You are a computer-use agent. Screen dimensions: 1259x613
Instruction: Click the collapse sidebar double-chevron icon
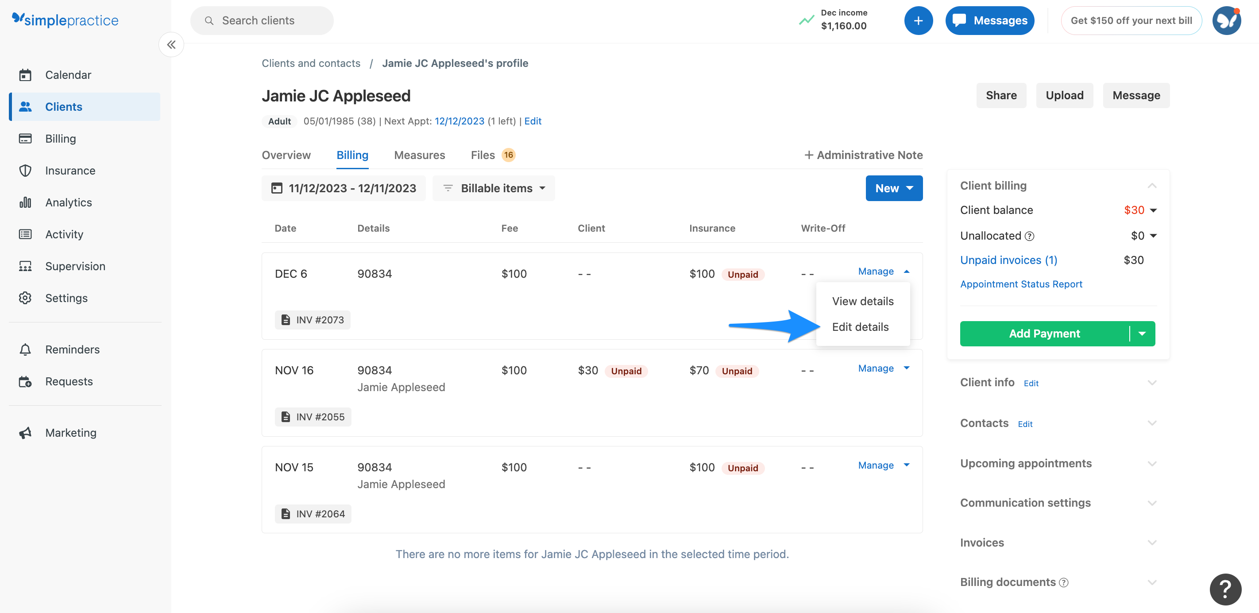[x=171, y=45]
